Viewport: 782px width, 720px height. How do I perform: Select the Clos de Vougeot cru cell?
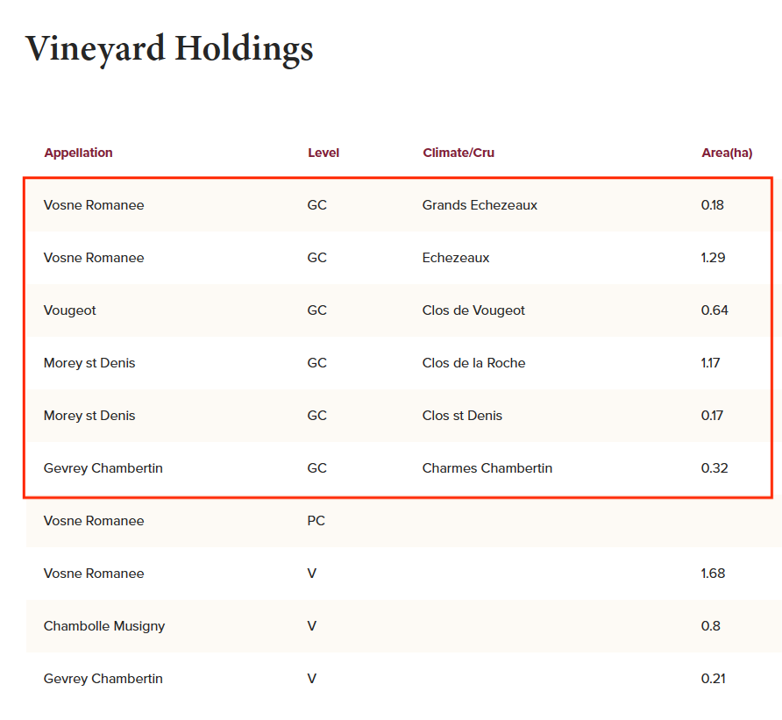(x=473, y=310)
